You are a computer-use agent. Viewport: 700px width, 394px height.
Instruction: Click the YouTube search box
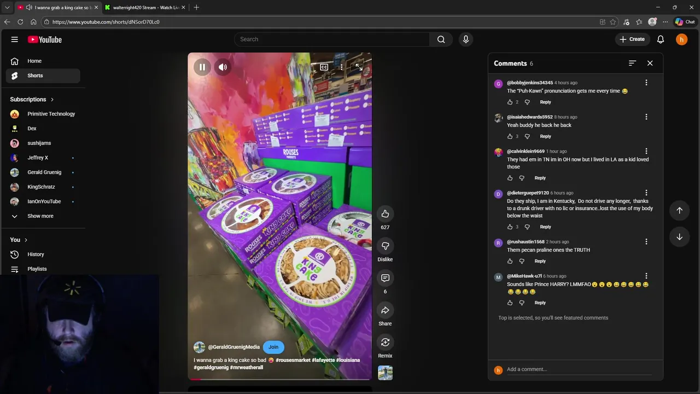click(332, 39)
